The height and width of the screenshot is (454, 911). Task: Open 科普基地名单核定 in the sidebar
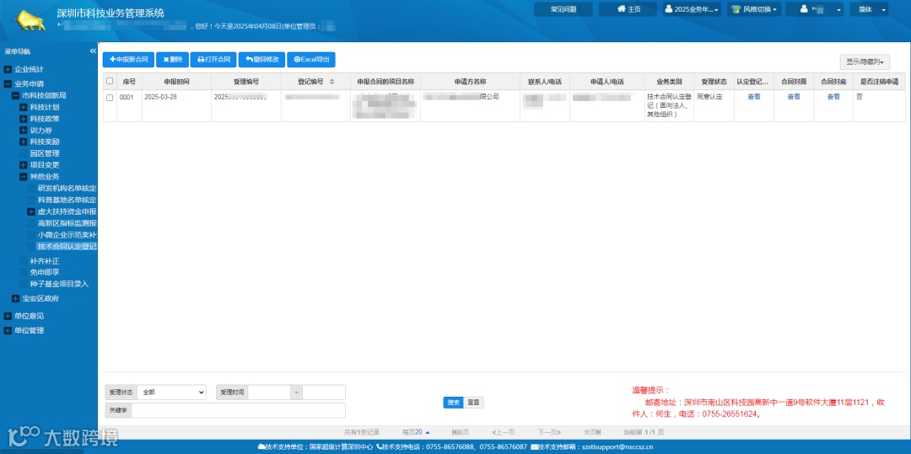coord(67,200)
